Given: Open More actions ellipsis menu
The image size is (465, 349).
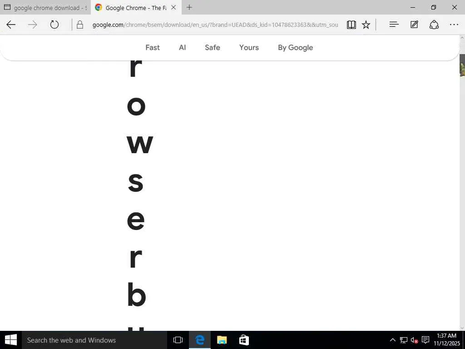Looking at the screenshot, I should click(x=454, y=25).
